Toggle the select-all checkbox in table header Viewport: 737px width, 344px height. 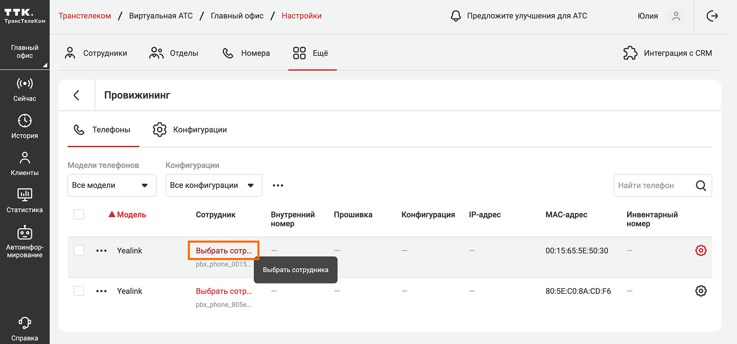[79, 214]
